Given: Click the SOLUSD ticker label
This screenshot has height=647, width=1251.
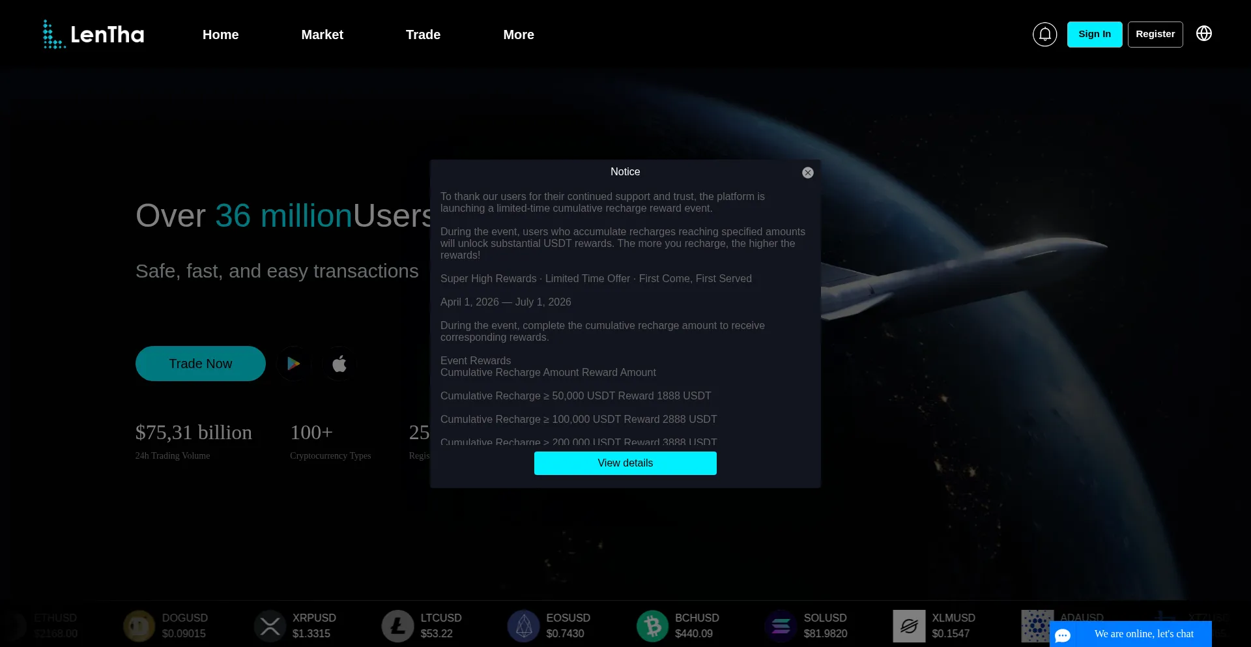Looking at the screenshot, I should click(x=826, y=618).
